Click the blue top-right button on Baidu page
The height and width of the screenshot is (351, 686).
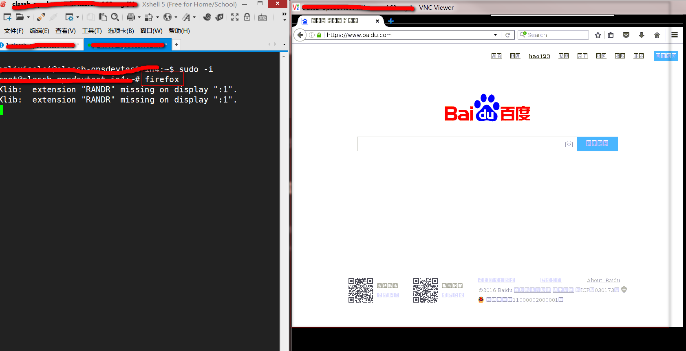coord(666,56)
